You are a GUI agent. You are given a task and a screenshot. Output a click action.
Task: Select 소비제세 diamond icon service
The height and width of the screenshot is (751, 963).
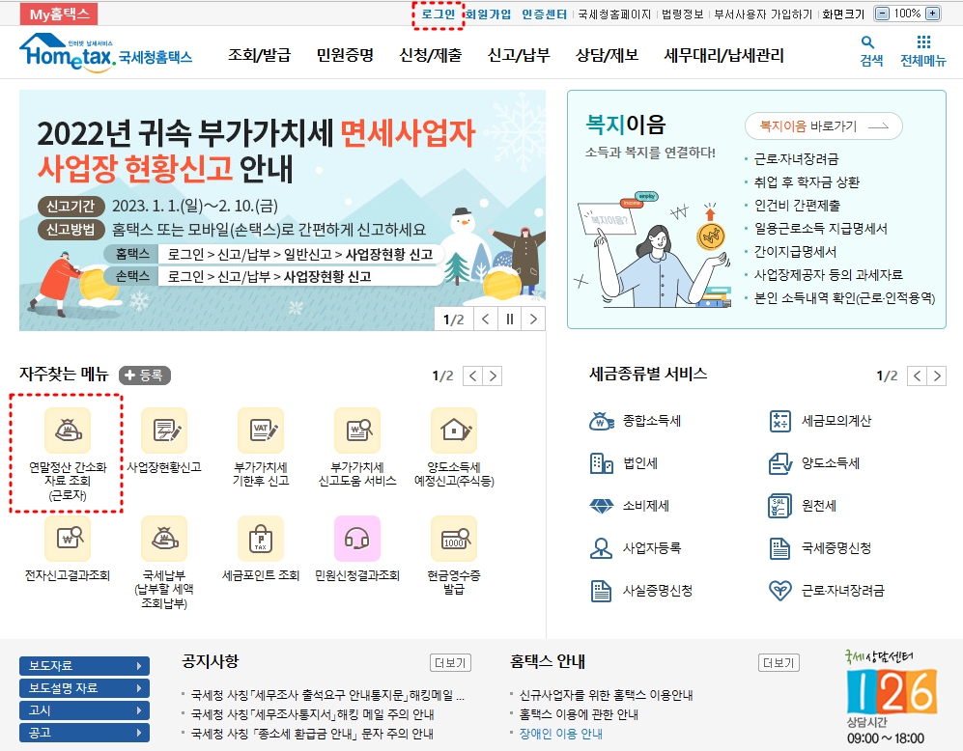(629, 506)
